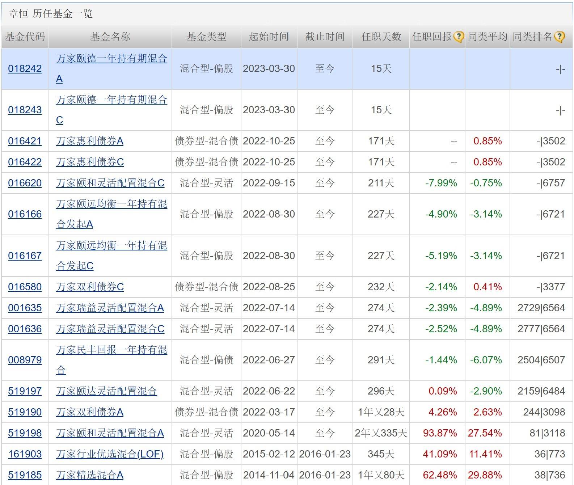
Task: Open fund code 519185 link
Action: (25, 475)
